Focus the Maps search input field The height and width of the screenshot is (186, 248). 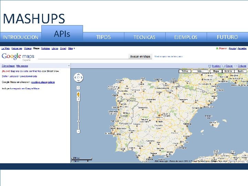pyautogui.click(x=83, y=56)
